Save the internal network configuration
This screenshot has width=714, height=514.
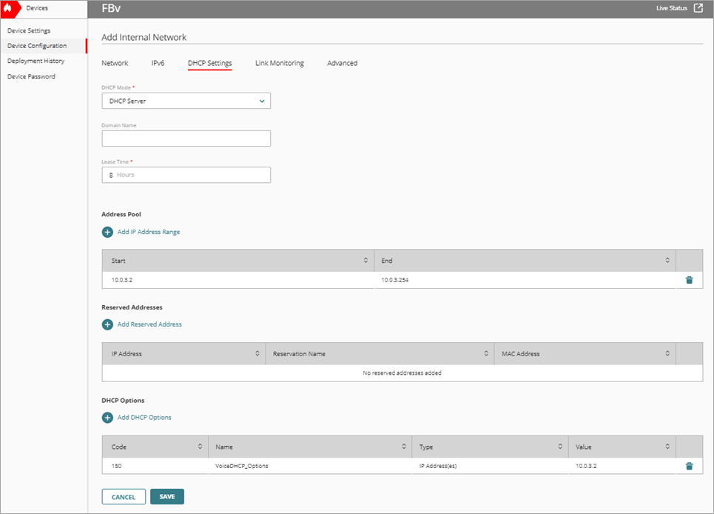coord(166,496)
